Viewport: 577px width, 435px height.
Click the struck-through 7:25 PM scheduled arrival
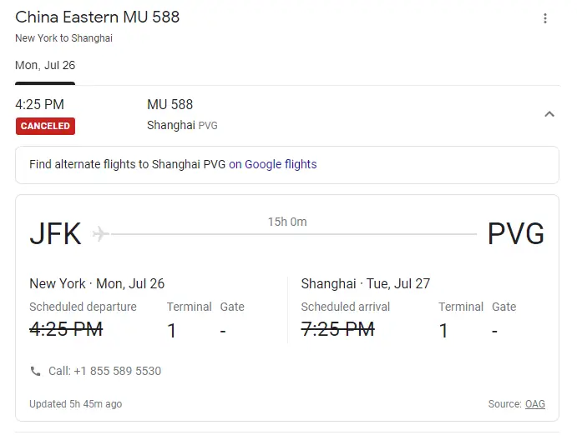[337, 329]
